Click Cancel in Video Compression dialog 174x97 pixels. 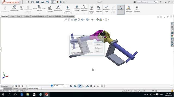point(98,44)
